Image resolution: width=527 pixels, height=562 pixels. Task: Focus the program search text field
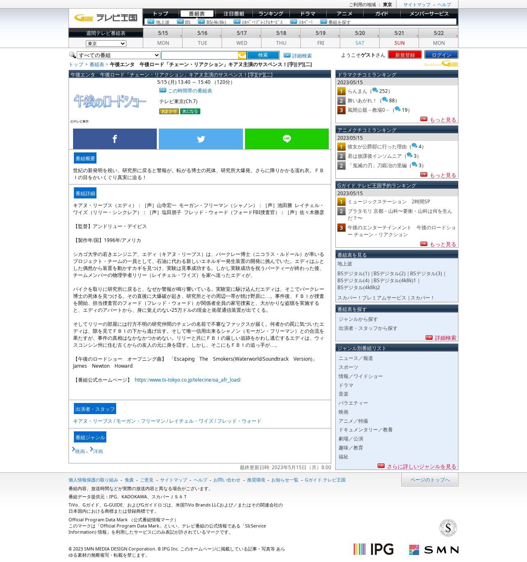[200, 55]
